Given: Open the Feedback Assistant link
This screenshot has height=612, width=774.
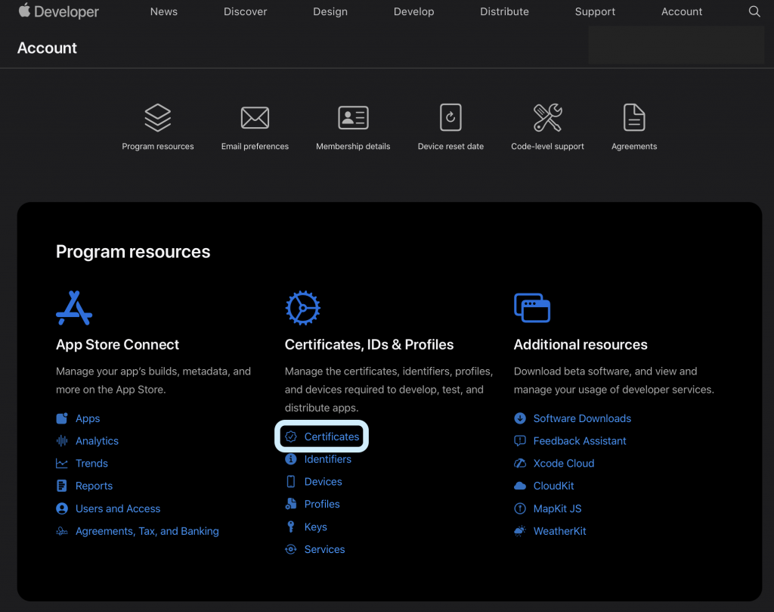Looking at the screenshot, I should 580,440.
